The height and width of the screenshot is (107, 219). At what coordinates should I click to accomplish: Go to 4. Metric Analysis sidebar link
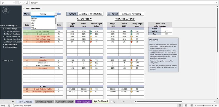(10, 47)
